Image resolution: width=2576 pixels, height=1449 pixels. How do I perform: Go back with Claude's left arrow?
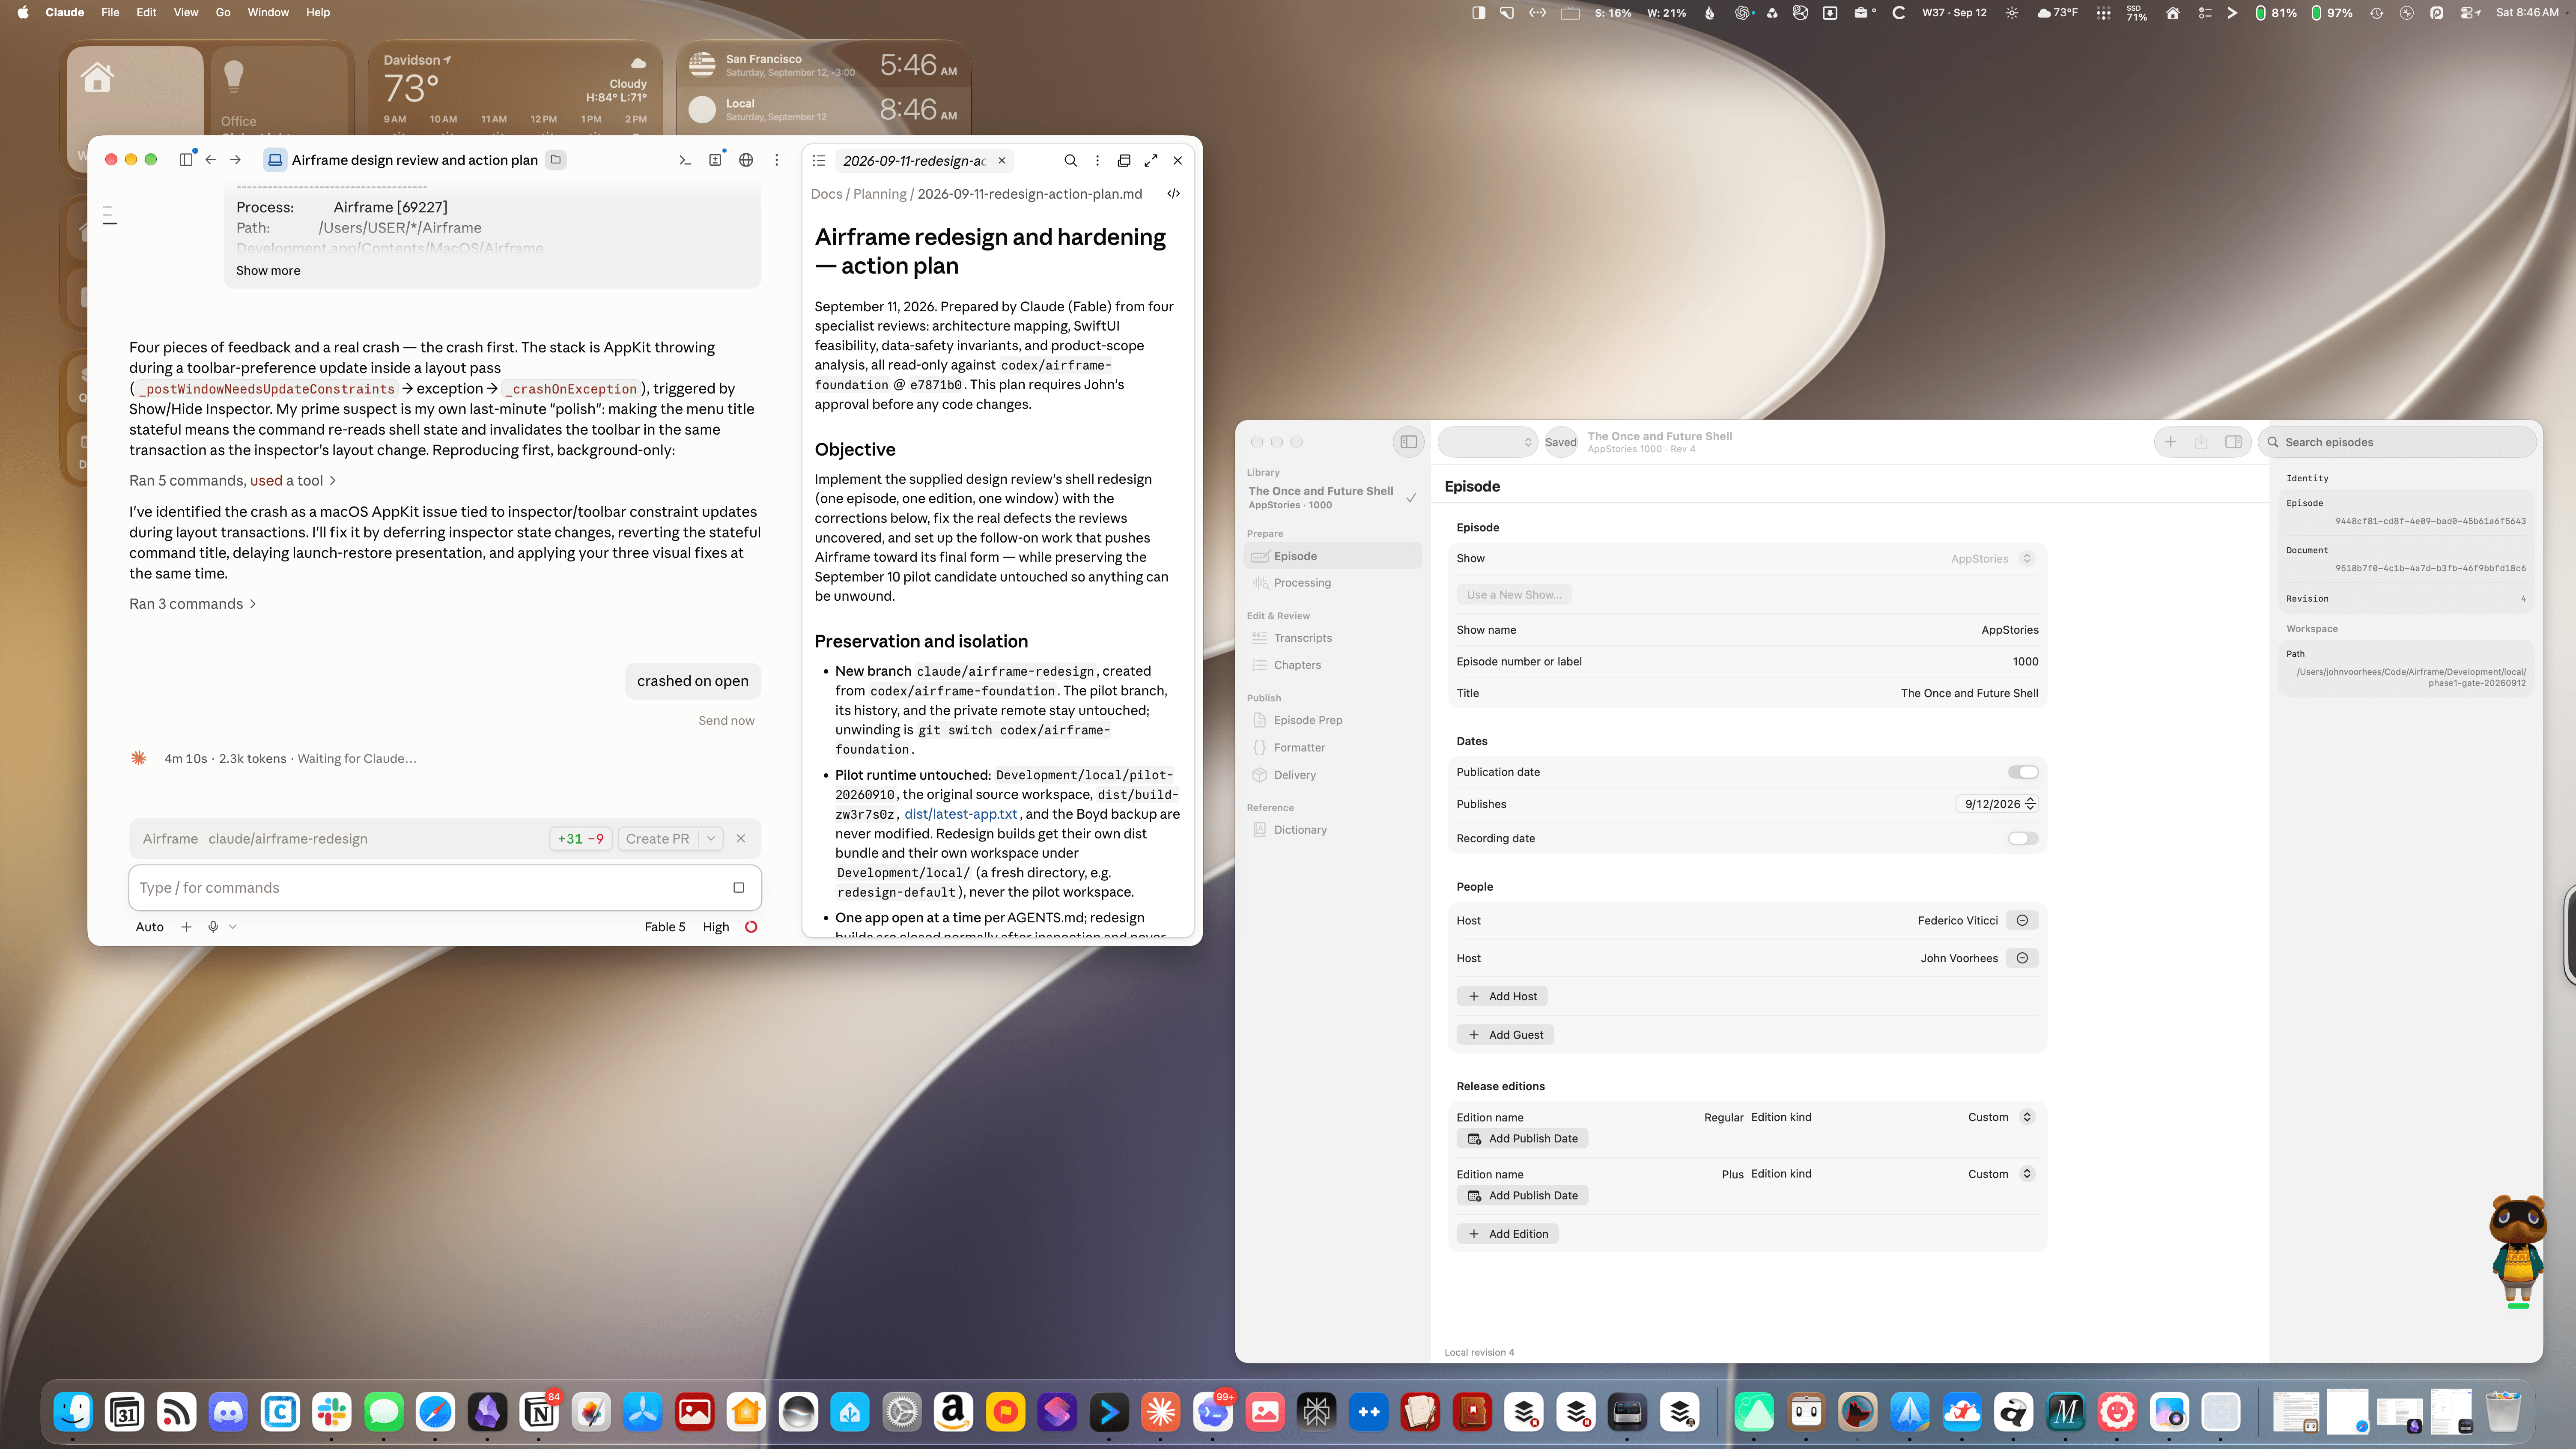[211, 160]
